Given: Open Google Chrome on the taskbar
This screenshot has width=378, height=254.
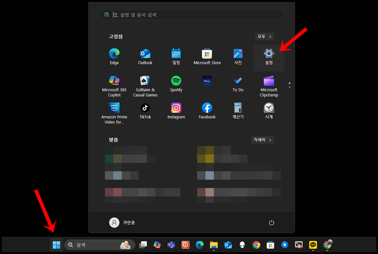Looking at the screenshot, I should (x=256, y=245).
